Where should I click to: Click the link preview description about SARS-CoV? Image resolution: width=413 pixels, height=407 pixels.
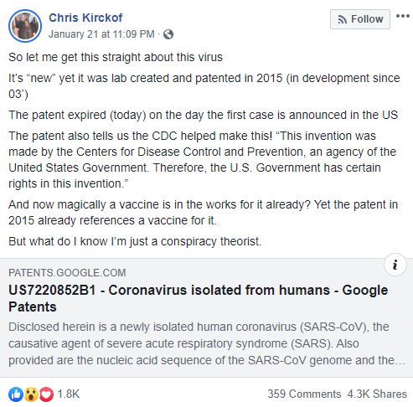(x=207, y=343)
